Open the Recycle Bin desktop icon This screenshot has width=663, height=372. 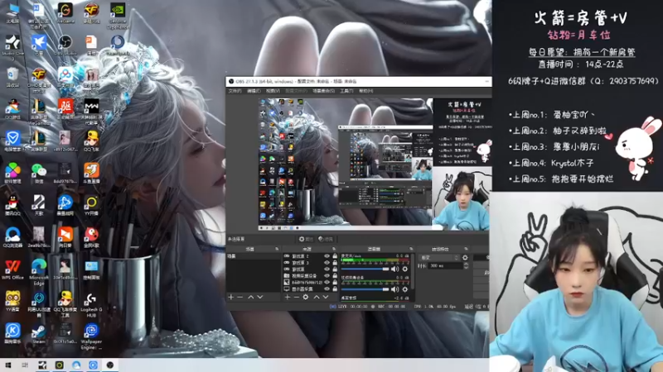coord(12,78)
